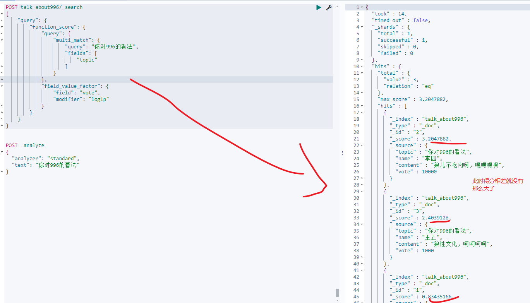530x303 pixels.
Task: Click the "relation" : "eq" response line
Action: (x=409, y=86)
